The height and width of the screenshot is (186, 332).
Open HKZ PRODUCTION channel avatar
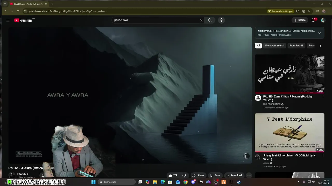tap(258, 98)
